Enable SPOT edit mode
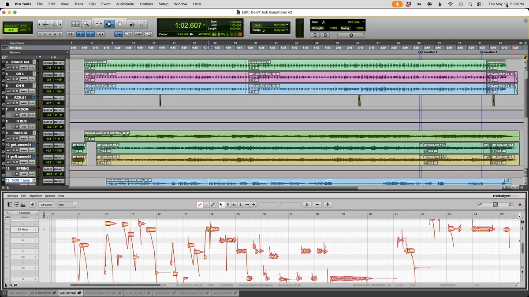 (24, 26)
